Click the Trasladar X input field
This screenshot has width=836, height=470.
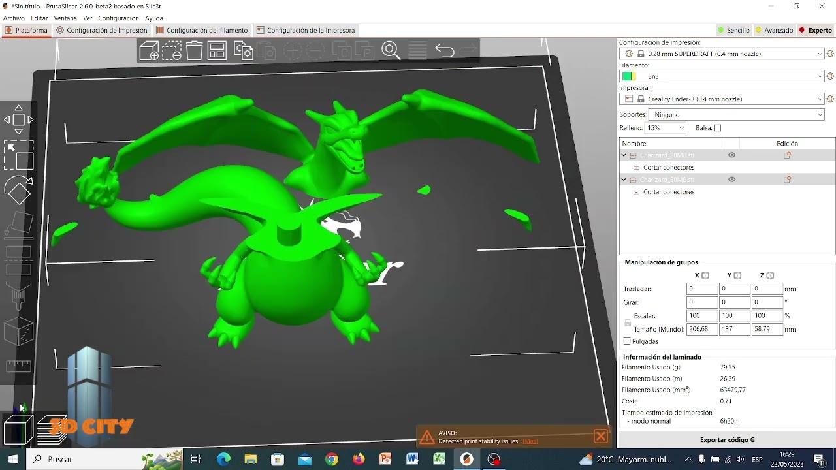click(x=702, y=289)
